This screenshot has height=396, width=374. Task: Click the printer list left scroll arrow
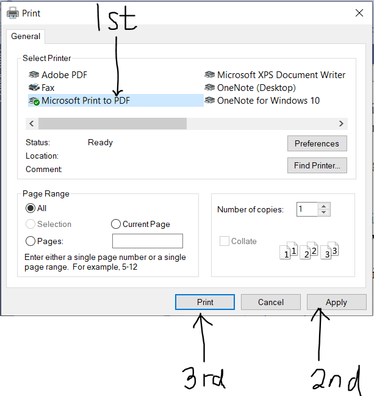point(32,123)
